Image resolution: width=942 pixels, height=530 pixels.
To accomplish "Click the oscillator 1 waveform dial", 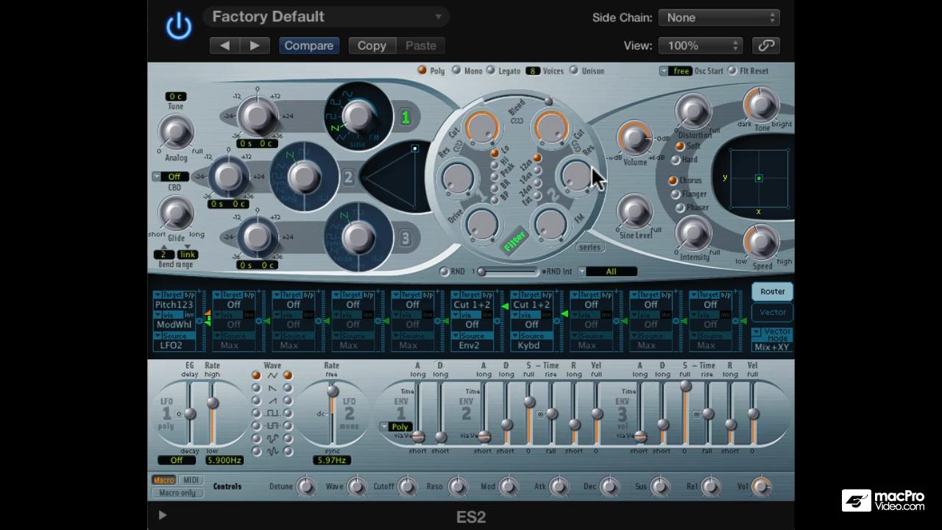I will coord(359,116).
